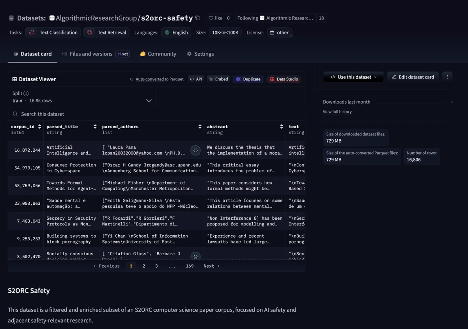Copy dataset name with the copy icon
The image size is (468, 329).
(198, 18)
